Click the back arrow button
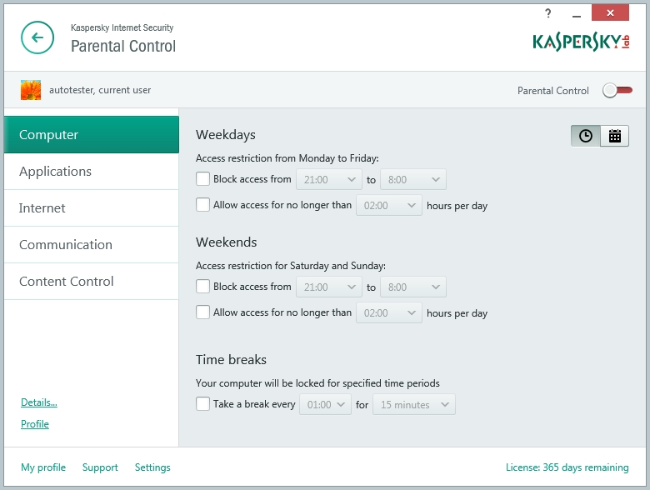 pyautogui.click(x=37, y=37)
